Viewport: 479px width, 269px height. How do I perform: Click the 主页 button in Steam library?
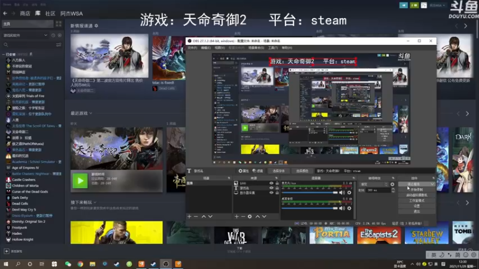27,24
